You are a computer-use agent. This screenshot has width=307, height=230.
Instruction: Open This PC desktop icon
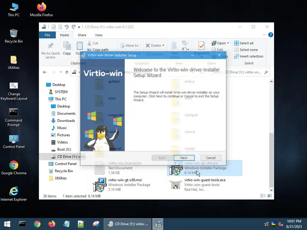[13, 10]
